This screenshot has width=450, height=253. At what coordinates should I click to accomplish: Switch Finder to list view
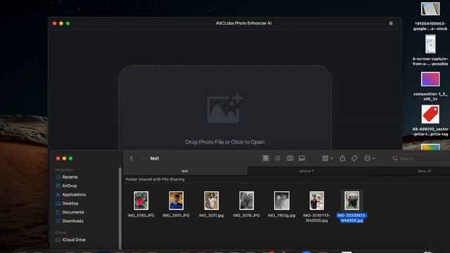click(x=277, y=158)
